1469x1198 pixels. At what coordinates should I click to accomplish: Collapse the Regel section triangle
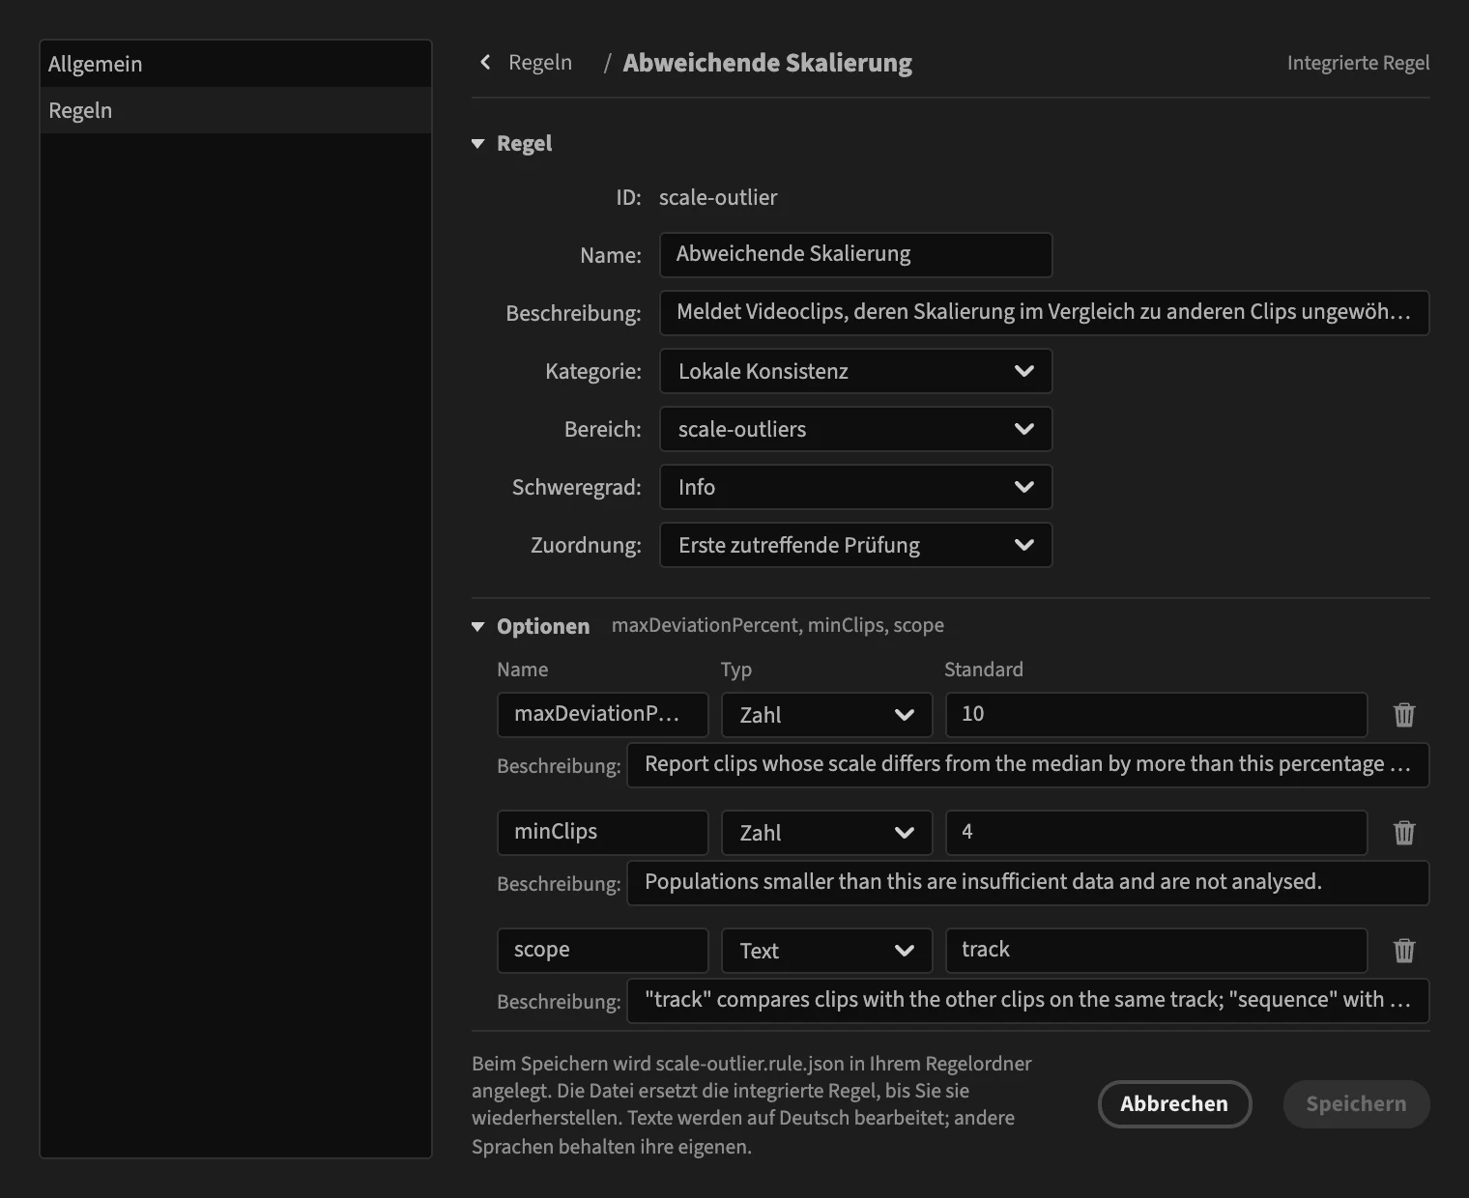pos(477,144)
